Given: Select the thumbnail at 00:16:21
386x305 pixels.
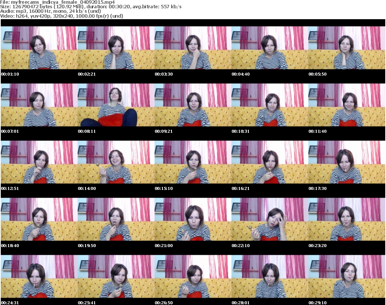Looking at the screenshot, I should pyautogui.click(x=270, y=162).
